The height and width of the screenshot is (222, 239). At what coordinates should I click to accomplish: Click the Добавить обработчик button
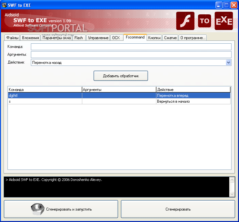coord(121,76)
